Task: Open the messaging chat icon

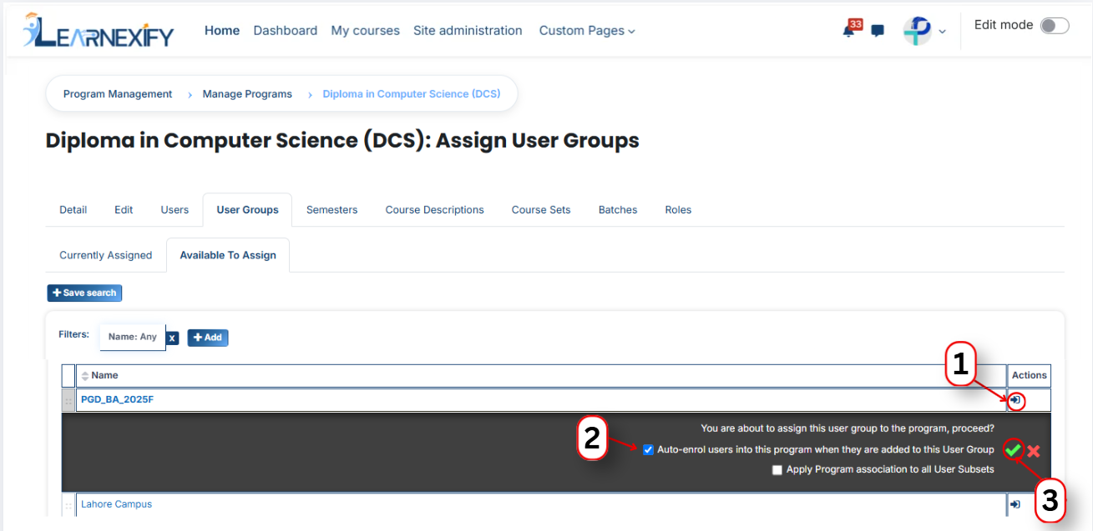Action: click(878, 31)
